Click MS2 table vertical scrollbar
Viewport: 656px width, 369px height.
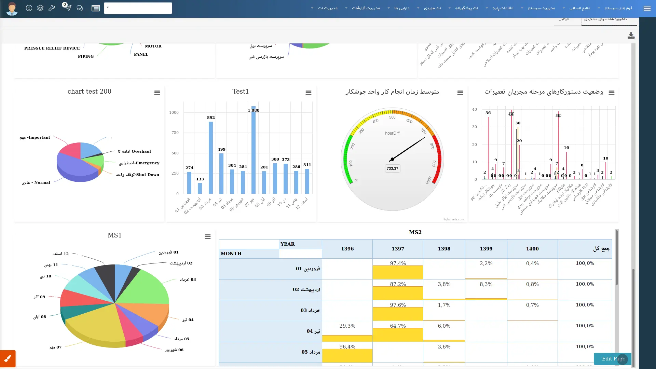[616, 258]
